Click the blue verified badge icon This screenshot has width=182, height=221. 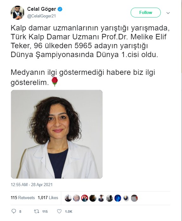pos(60,9)
